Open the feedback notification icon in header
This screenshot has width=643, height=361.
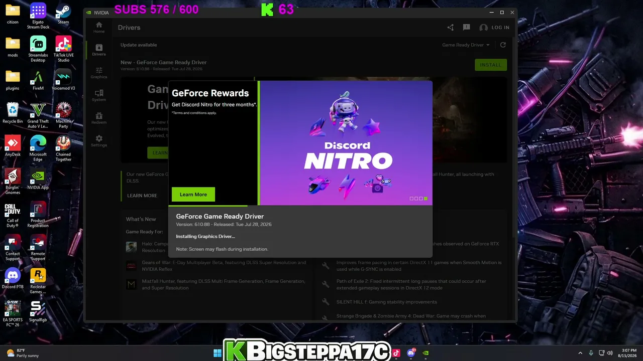(466, 28)
